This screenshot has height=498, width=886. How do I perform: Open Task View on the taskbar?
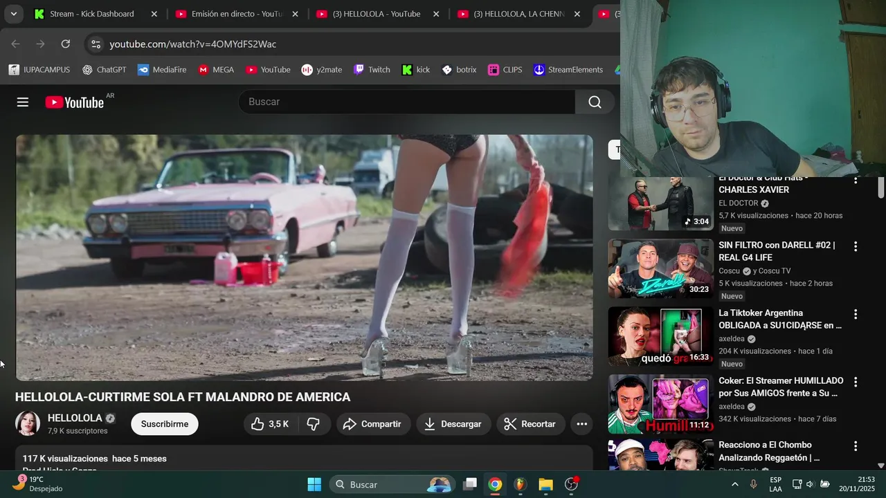470,484
